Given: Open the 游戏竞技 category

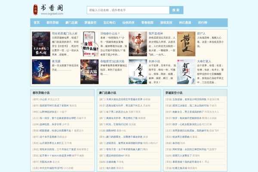Looking at the screenshot, I should (x=166, y=22).
